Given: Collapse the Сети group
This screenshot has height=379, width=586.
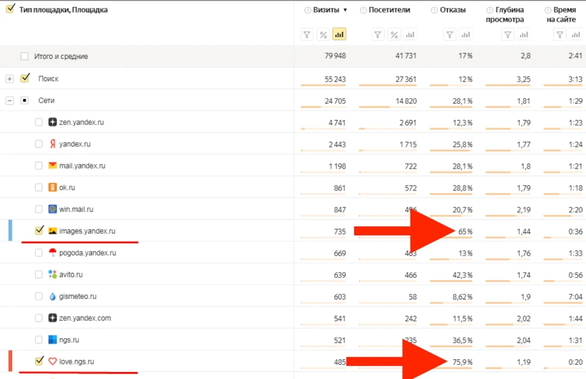Looking at the screenshot, I should pos(10,101).
